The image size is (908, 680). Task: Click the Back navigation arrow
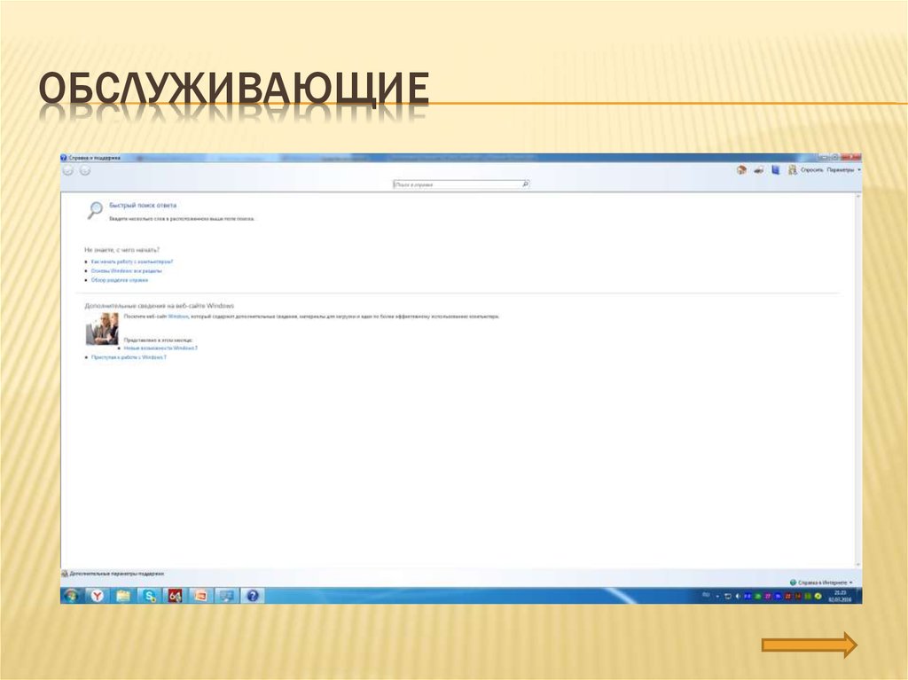tap(67, 170)
